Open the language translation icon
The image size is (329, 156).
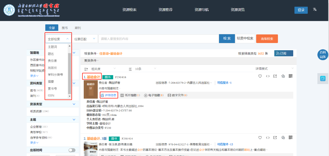(315, 10)
